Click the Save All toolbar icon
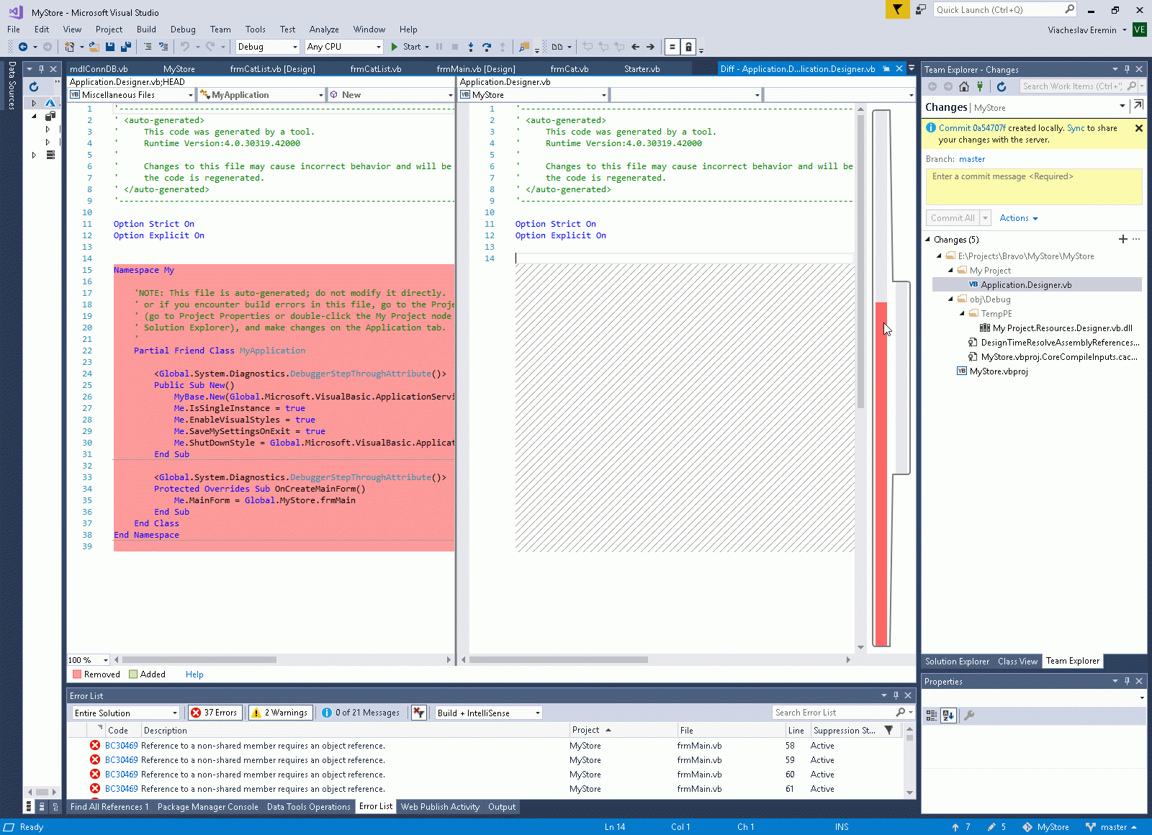This screenshot has height=835, width=1152. click(x=125, y=47)
